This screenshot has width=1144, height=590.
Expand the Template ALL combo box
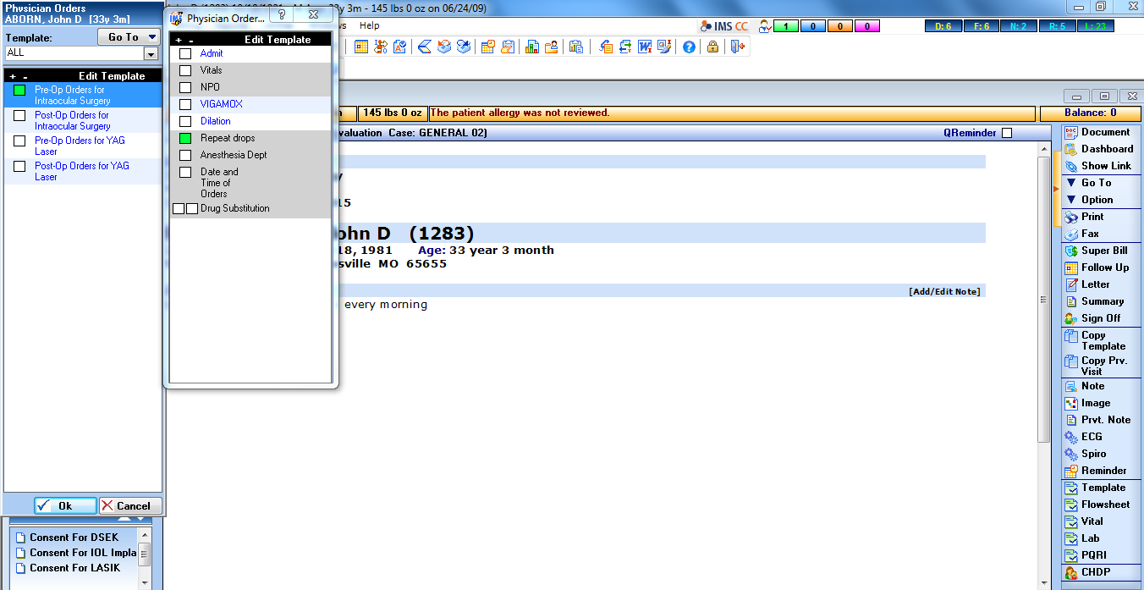[x=151, y=53]
